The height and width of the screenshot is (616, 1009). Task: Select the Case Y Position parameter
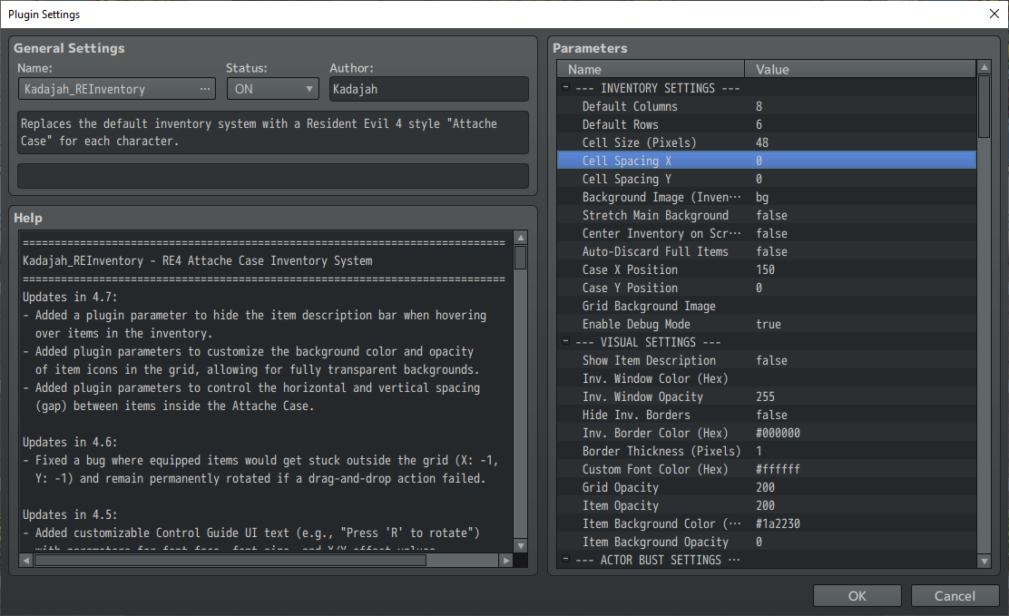tap(767, 288)
